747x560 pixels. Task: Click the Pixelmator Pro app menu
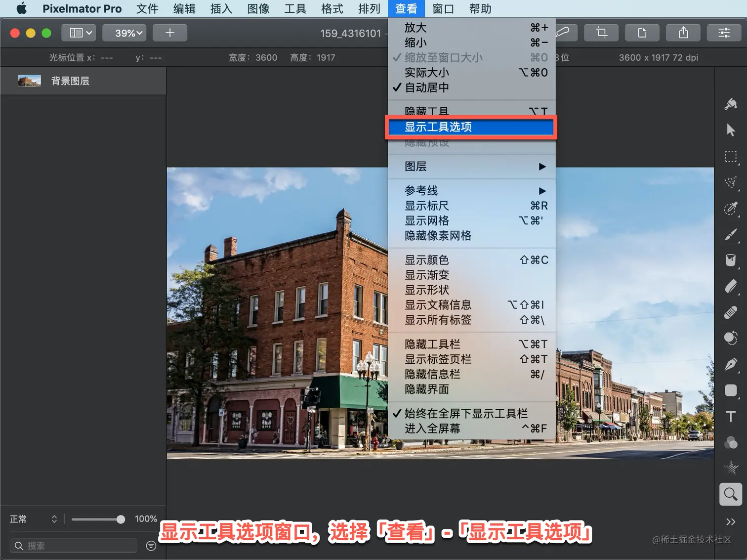point(82,8)
